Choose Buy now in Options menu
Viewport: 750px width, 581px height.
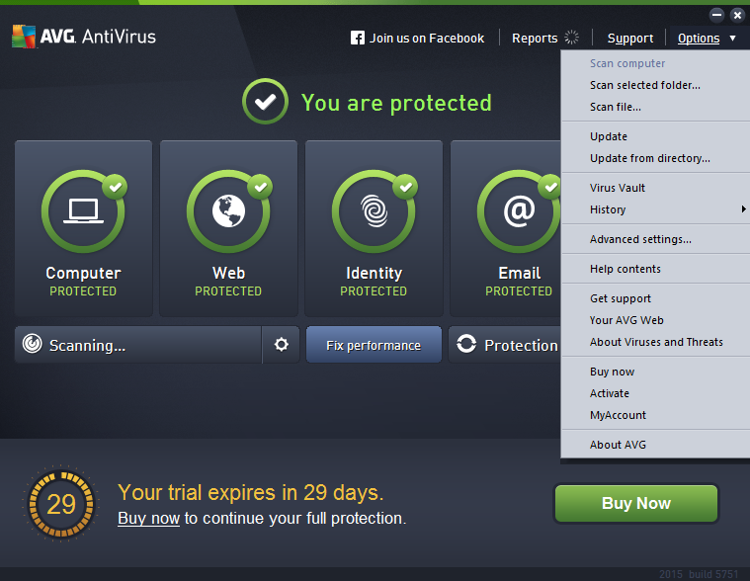tap(655, 372)
